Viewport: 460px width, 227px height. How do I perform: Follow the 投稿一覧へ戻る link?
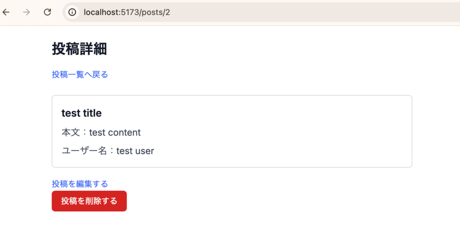(x=80, y=75)
